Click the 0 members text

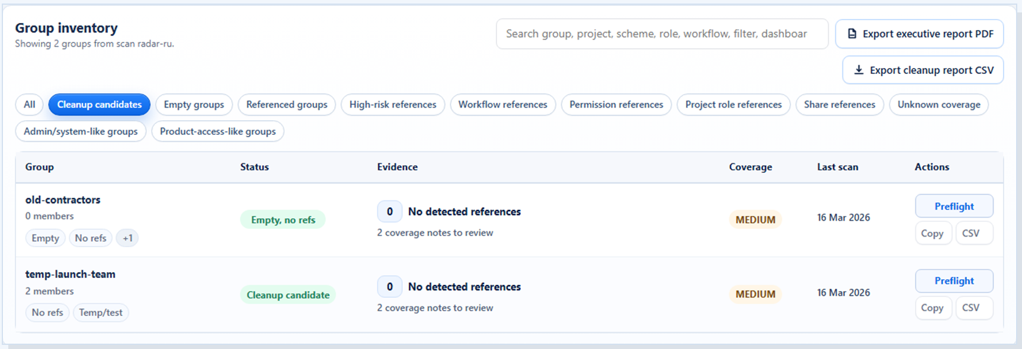click(x=49, y=216)
